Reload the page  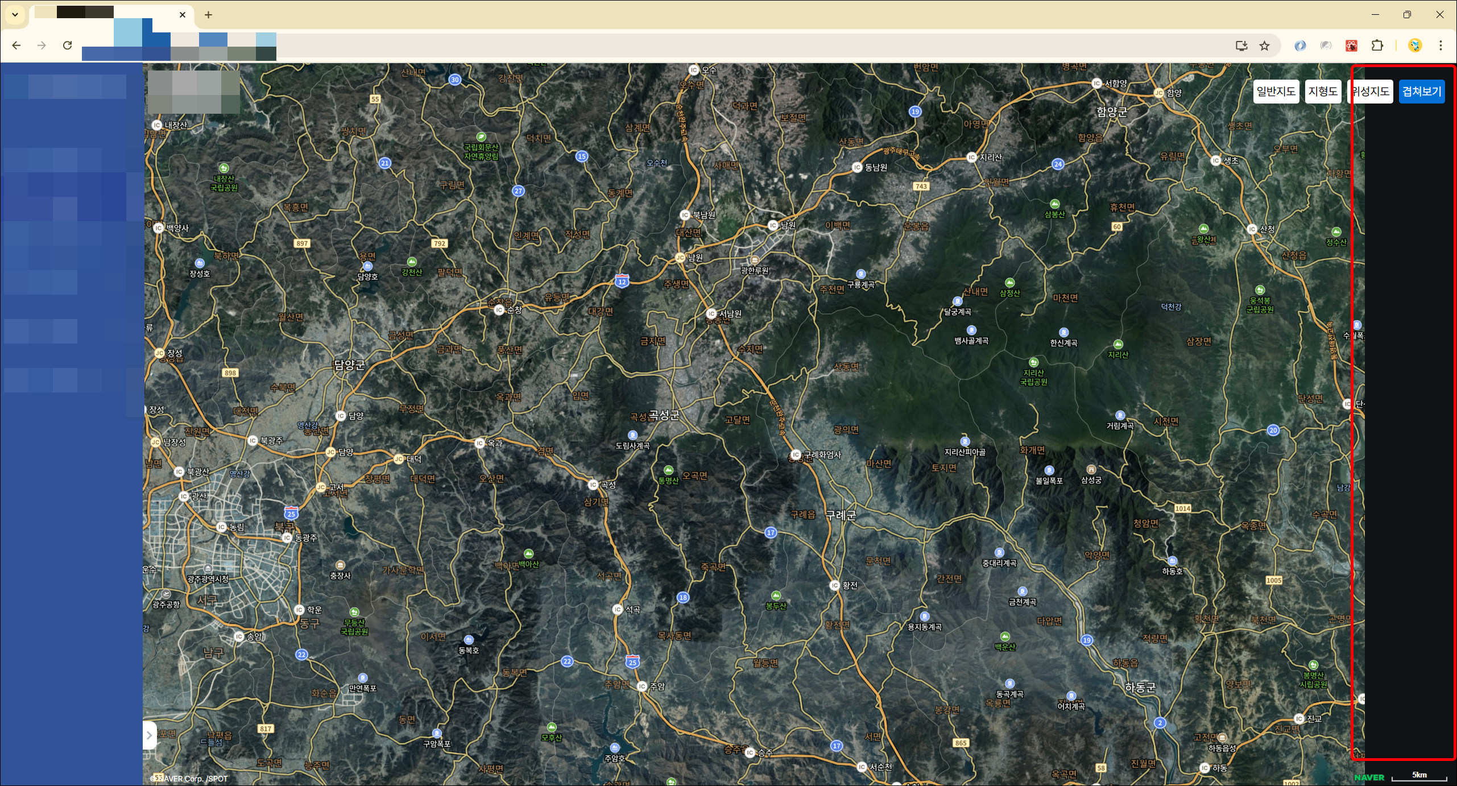tap(67, 45)
